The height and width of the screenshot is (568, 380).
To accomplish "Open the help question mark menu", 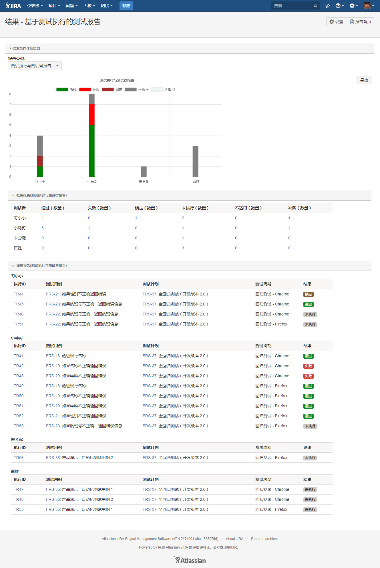I will point(339,6).
